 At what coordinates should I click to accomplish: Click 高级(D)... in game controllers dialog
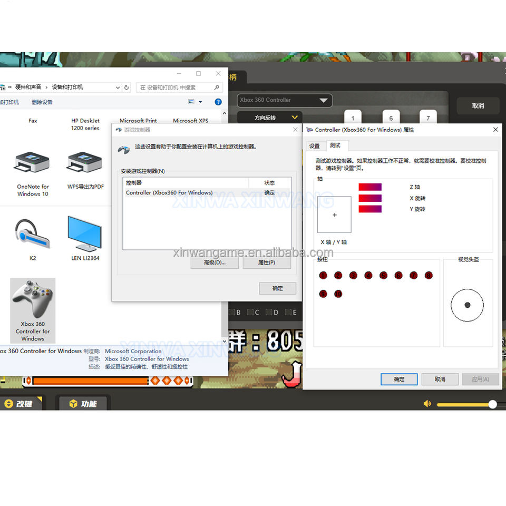pyautogui.click(x=215, y=262)
